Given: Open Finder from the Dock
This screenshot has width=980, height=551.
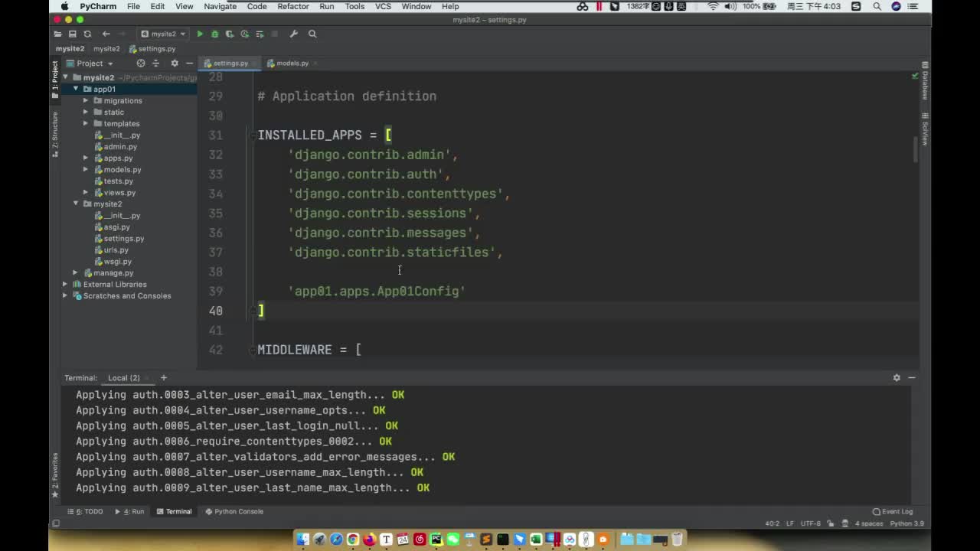Looking at the screenshot, I should pos(302,540).
